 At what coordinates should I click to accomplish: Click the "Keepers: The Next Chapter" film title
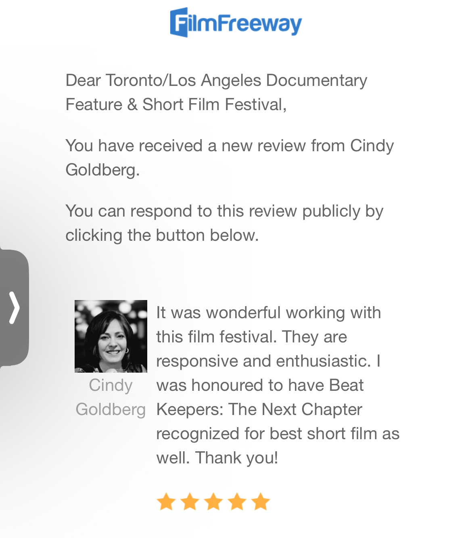[259, 409]
